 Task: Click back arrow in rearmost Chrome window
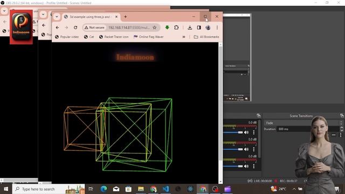point(5,22)
